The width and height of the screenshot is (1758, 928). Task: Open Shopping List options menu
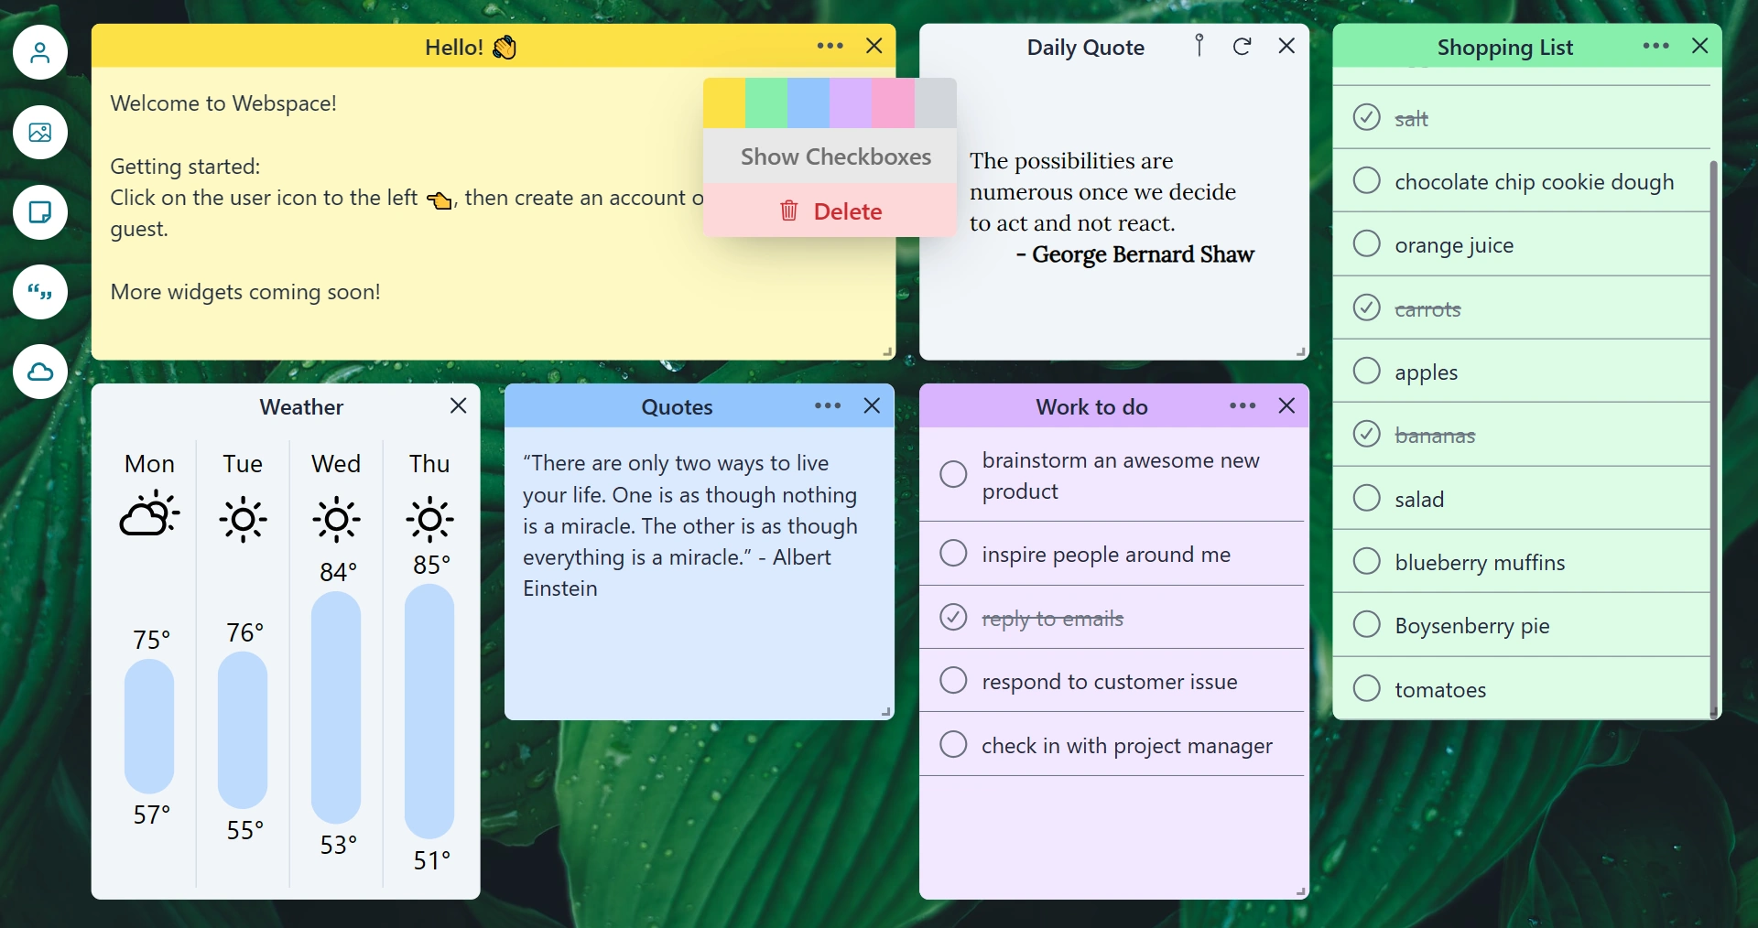point(1655,46)
